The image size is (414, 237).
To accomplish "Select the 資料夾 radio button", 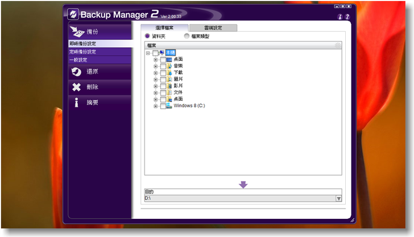I will (147, 36).
